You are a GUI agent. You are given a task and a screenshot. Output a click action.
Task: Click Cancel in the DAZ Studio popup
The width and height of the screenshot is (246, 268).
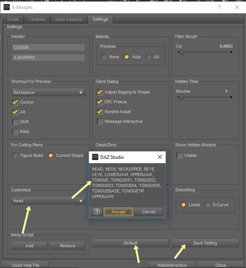tap(149, 212)
